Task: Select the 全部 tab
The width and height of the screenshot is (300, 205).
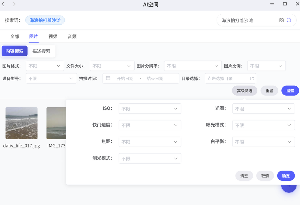Action: tap(14, 36)
